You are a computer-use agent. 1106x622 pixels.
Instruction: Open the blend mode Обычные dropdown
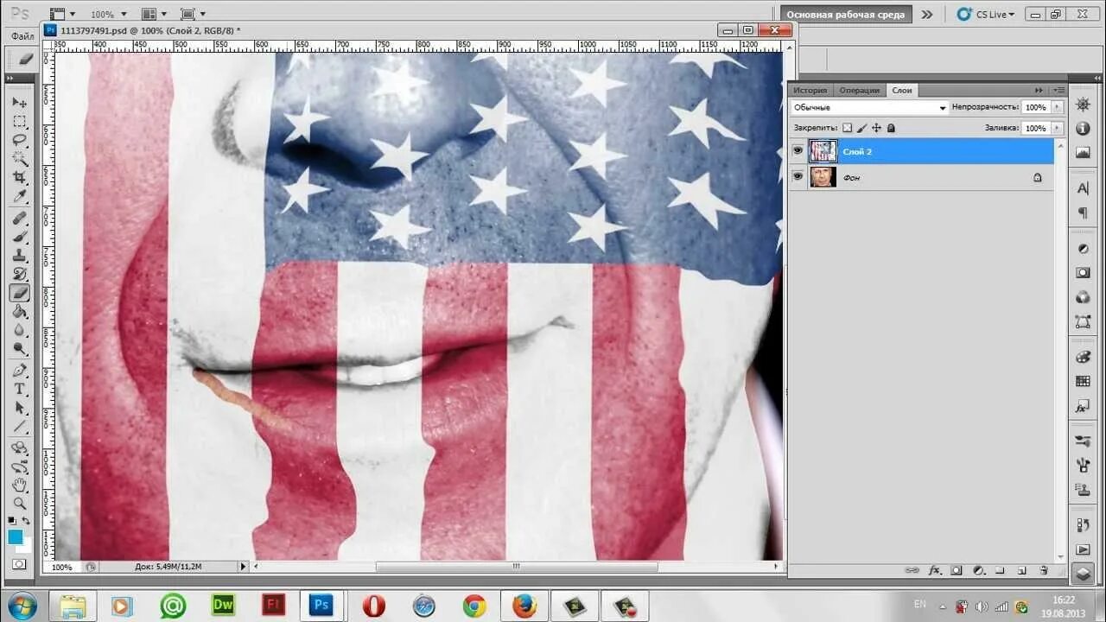point(868,107)
